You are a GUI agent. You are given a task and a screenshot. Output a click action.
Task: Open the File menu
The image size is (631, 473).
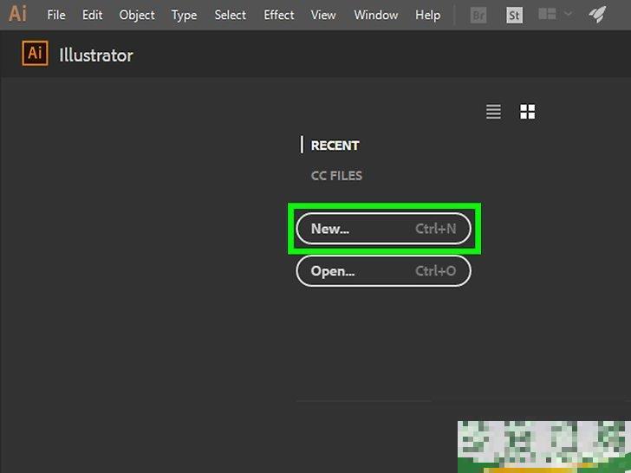click(x=56, y=15)
